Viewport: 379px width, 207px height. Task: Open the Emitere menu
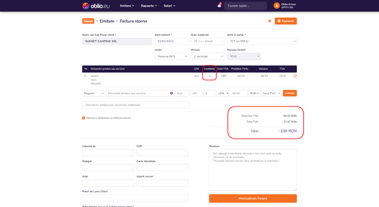click(127, 6)
